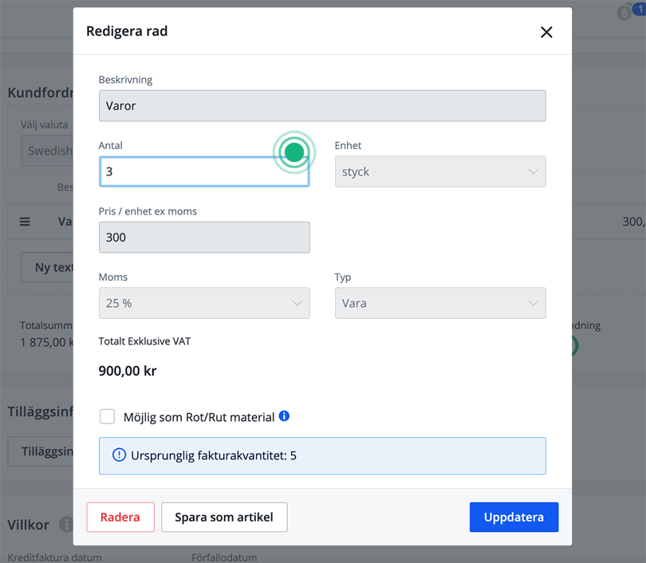
Task: Open the Typ dropdown showing Vara
Action: 439,303
